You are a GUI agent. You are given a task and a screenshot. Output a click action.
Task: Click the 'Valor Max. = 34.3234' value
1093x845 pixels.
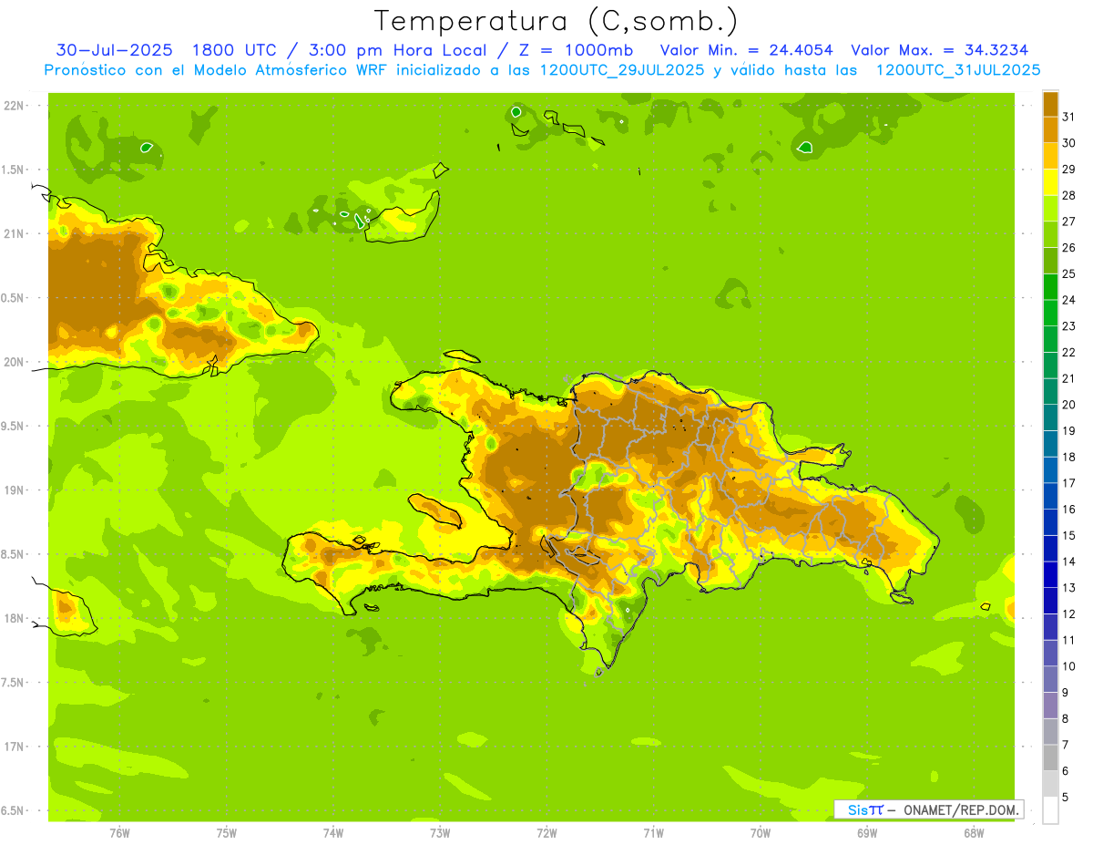939,50
